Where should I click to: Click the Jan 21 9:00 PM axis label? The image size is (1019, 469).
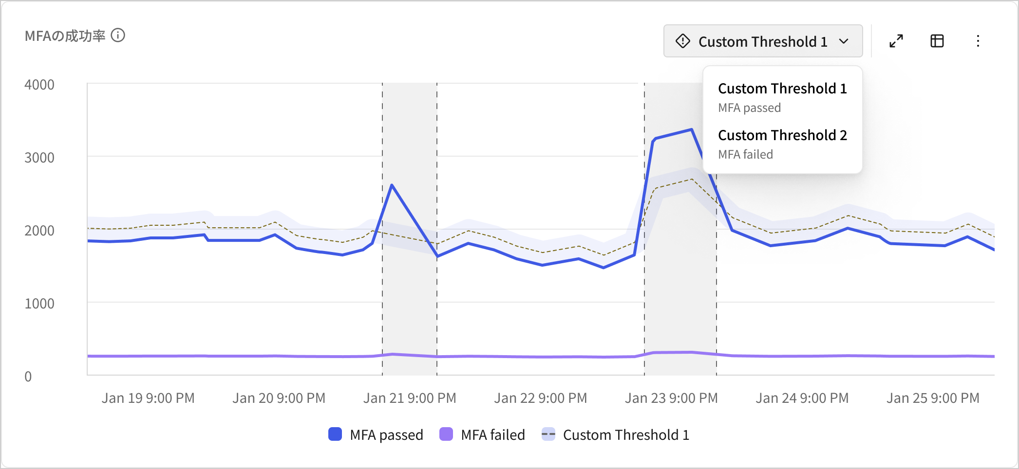410,397
